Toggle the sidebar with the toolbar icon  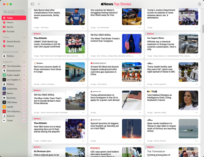pos(33,4)
